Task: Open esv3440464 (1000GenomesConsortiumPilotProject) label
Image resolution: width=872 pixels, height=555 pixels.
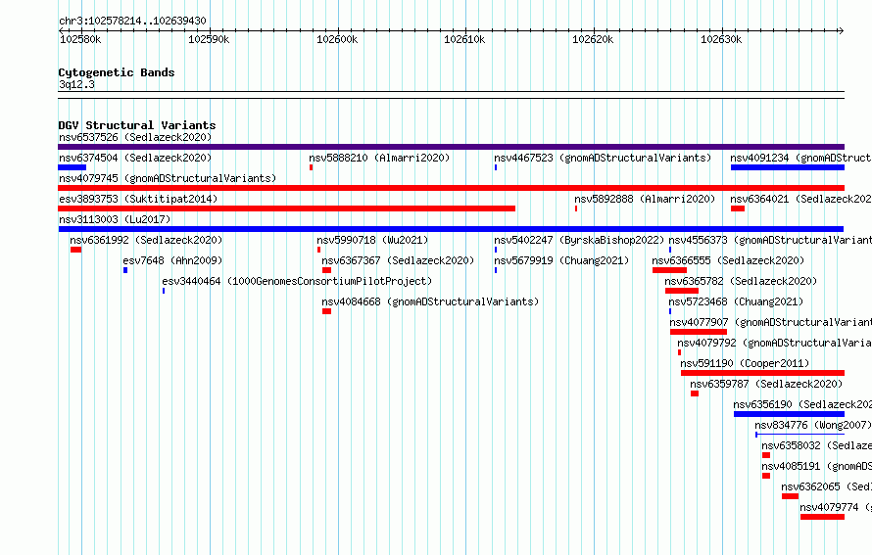Action: coord(297,281)
